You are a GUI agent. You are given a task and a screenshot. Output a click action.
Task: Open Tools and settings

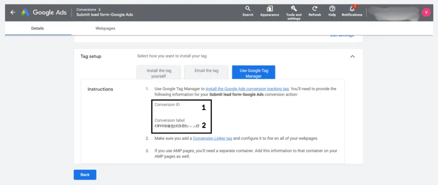click(293, 13)
